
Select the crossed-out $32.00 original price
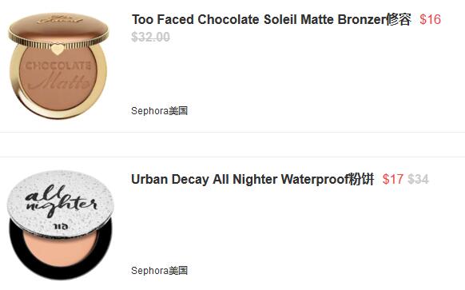tap(151, 37)
